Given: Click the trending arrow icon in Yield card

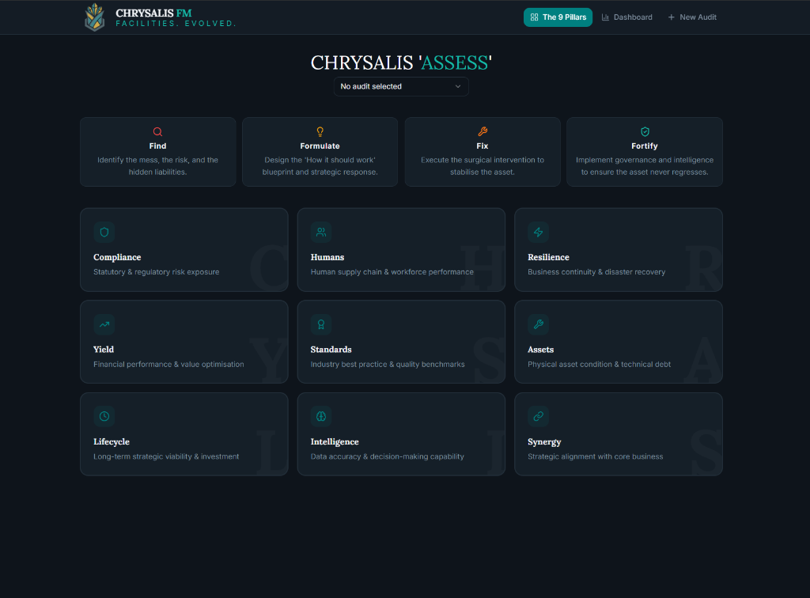Looking at the screenshot, I should click(x=104, y=324).
